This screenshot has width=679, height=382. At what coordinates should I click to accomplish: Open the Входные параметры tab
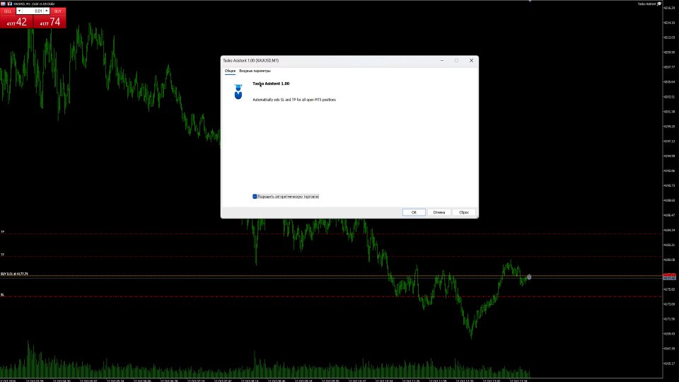coord(255,71)
